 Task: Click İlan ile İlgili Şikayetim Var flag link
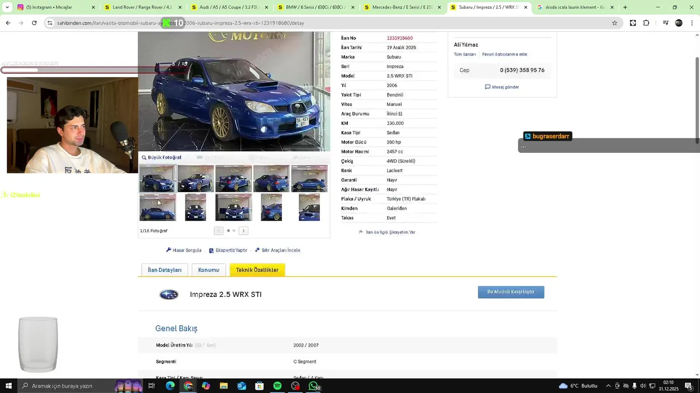pyautogui.click(x=387, y=232)
